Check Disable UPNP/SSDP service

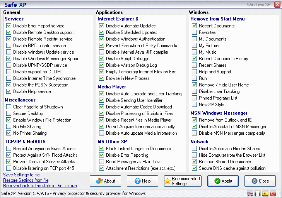click(9, 65)
